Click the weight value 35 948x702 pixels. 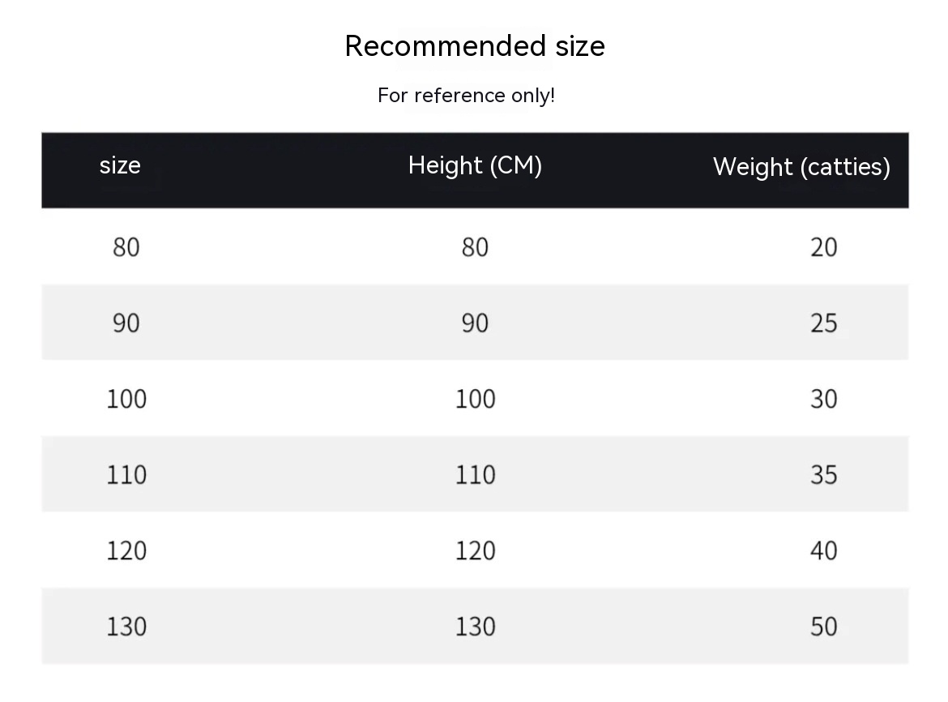tap(823, 475)
